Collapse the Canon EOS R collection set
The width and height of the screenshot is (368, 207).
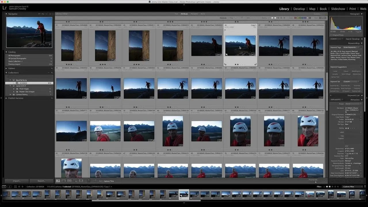click(x=10, y=86)
